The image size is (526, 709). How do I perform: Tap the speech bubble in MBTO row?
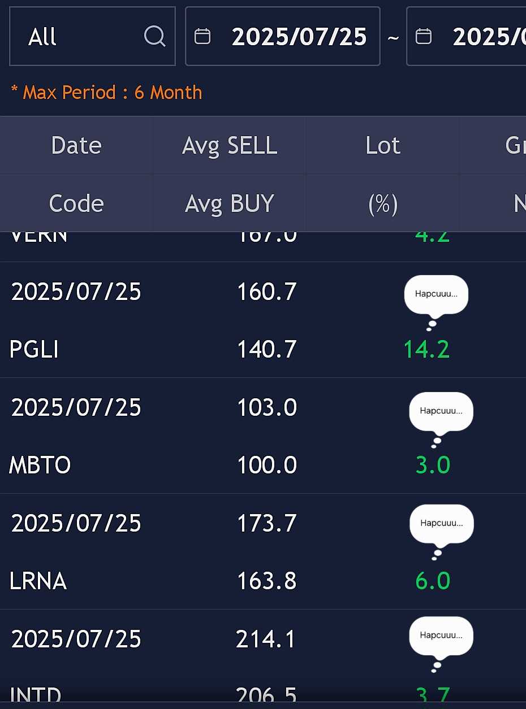click(441, 419)
